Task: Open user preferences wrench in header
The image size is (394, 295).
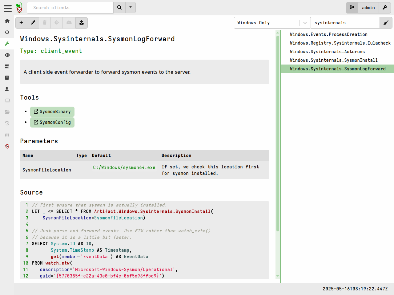Action: pyautogui.click(x=385, y=8)
